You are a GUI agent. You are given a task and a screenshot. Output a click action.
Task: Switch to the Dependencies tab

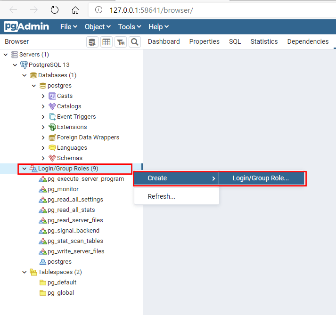point(308,41)
